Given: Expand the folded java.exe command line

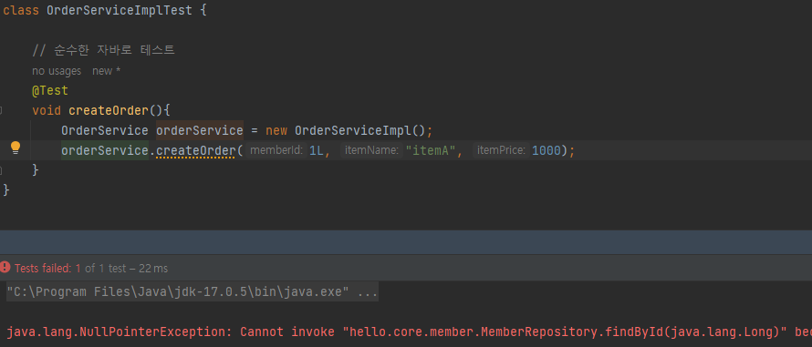Looking at the screenshot, I should 193,291.
